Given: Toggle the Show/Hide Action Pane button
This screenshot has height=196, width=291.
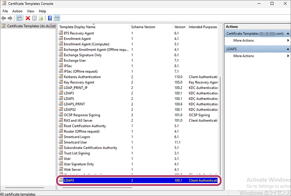Looking at the screenshot, I should tap(57, 18).
